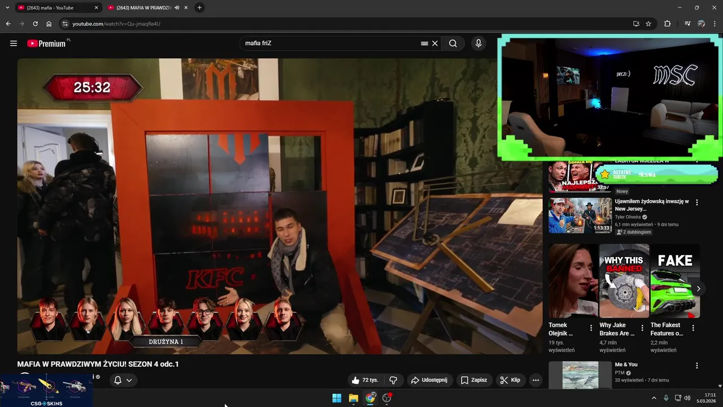
Task: Open options for Me & You video
Action: tap(697, 366)
